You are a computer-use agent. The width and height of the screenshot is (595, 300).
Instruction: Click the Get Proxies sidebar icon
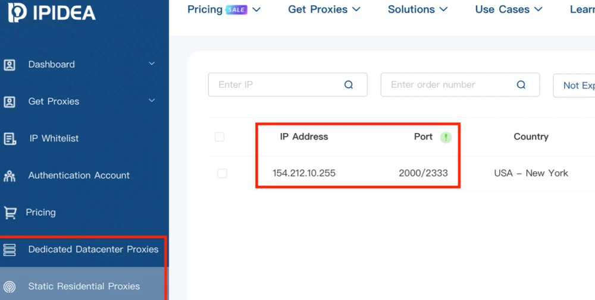(x=10, y=102)
